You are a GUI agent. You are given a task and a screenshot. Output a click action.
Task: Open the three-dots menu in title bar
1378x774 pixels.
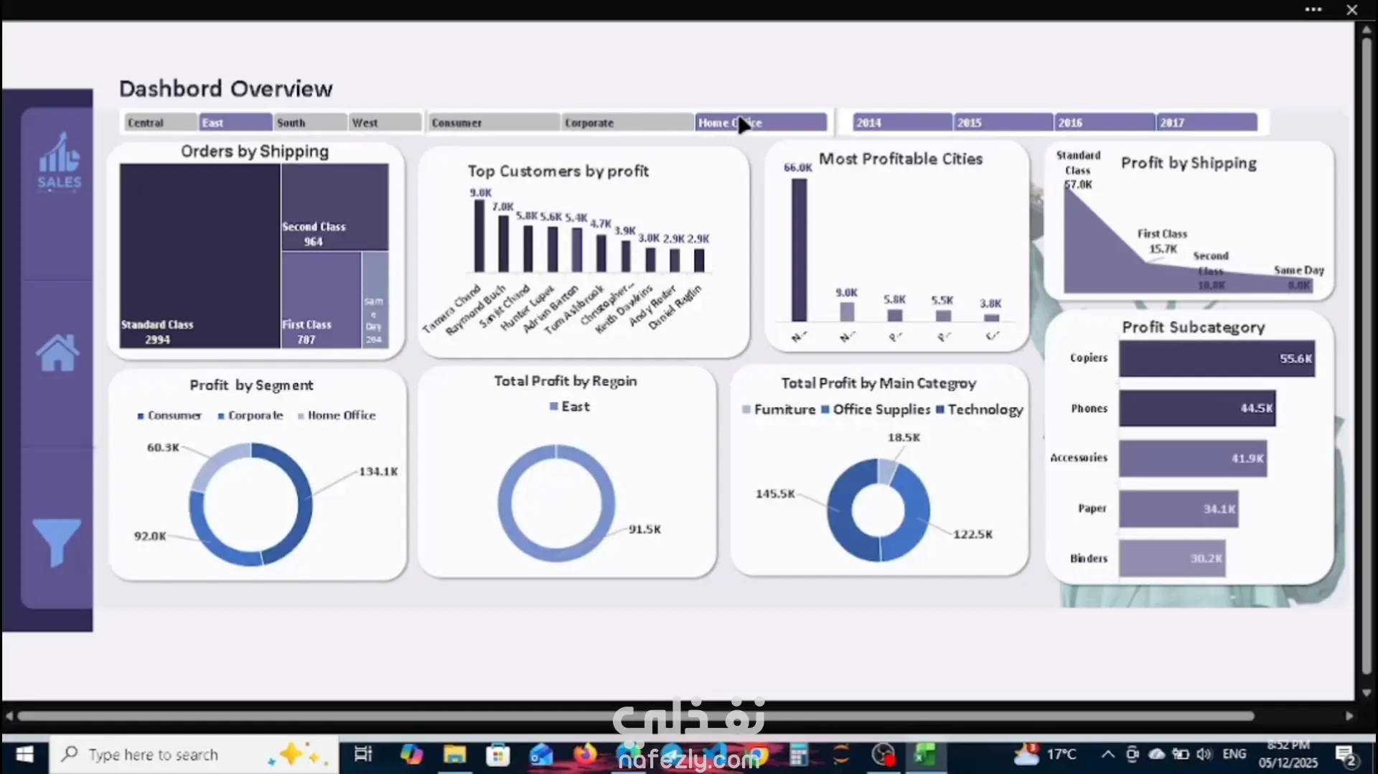1313,9
